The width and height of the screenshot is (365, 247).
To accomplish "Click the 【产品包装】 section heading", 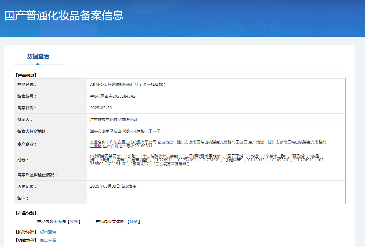I will pyautogui.click(x=26, y=213).
